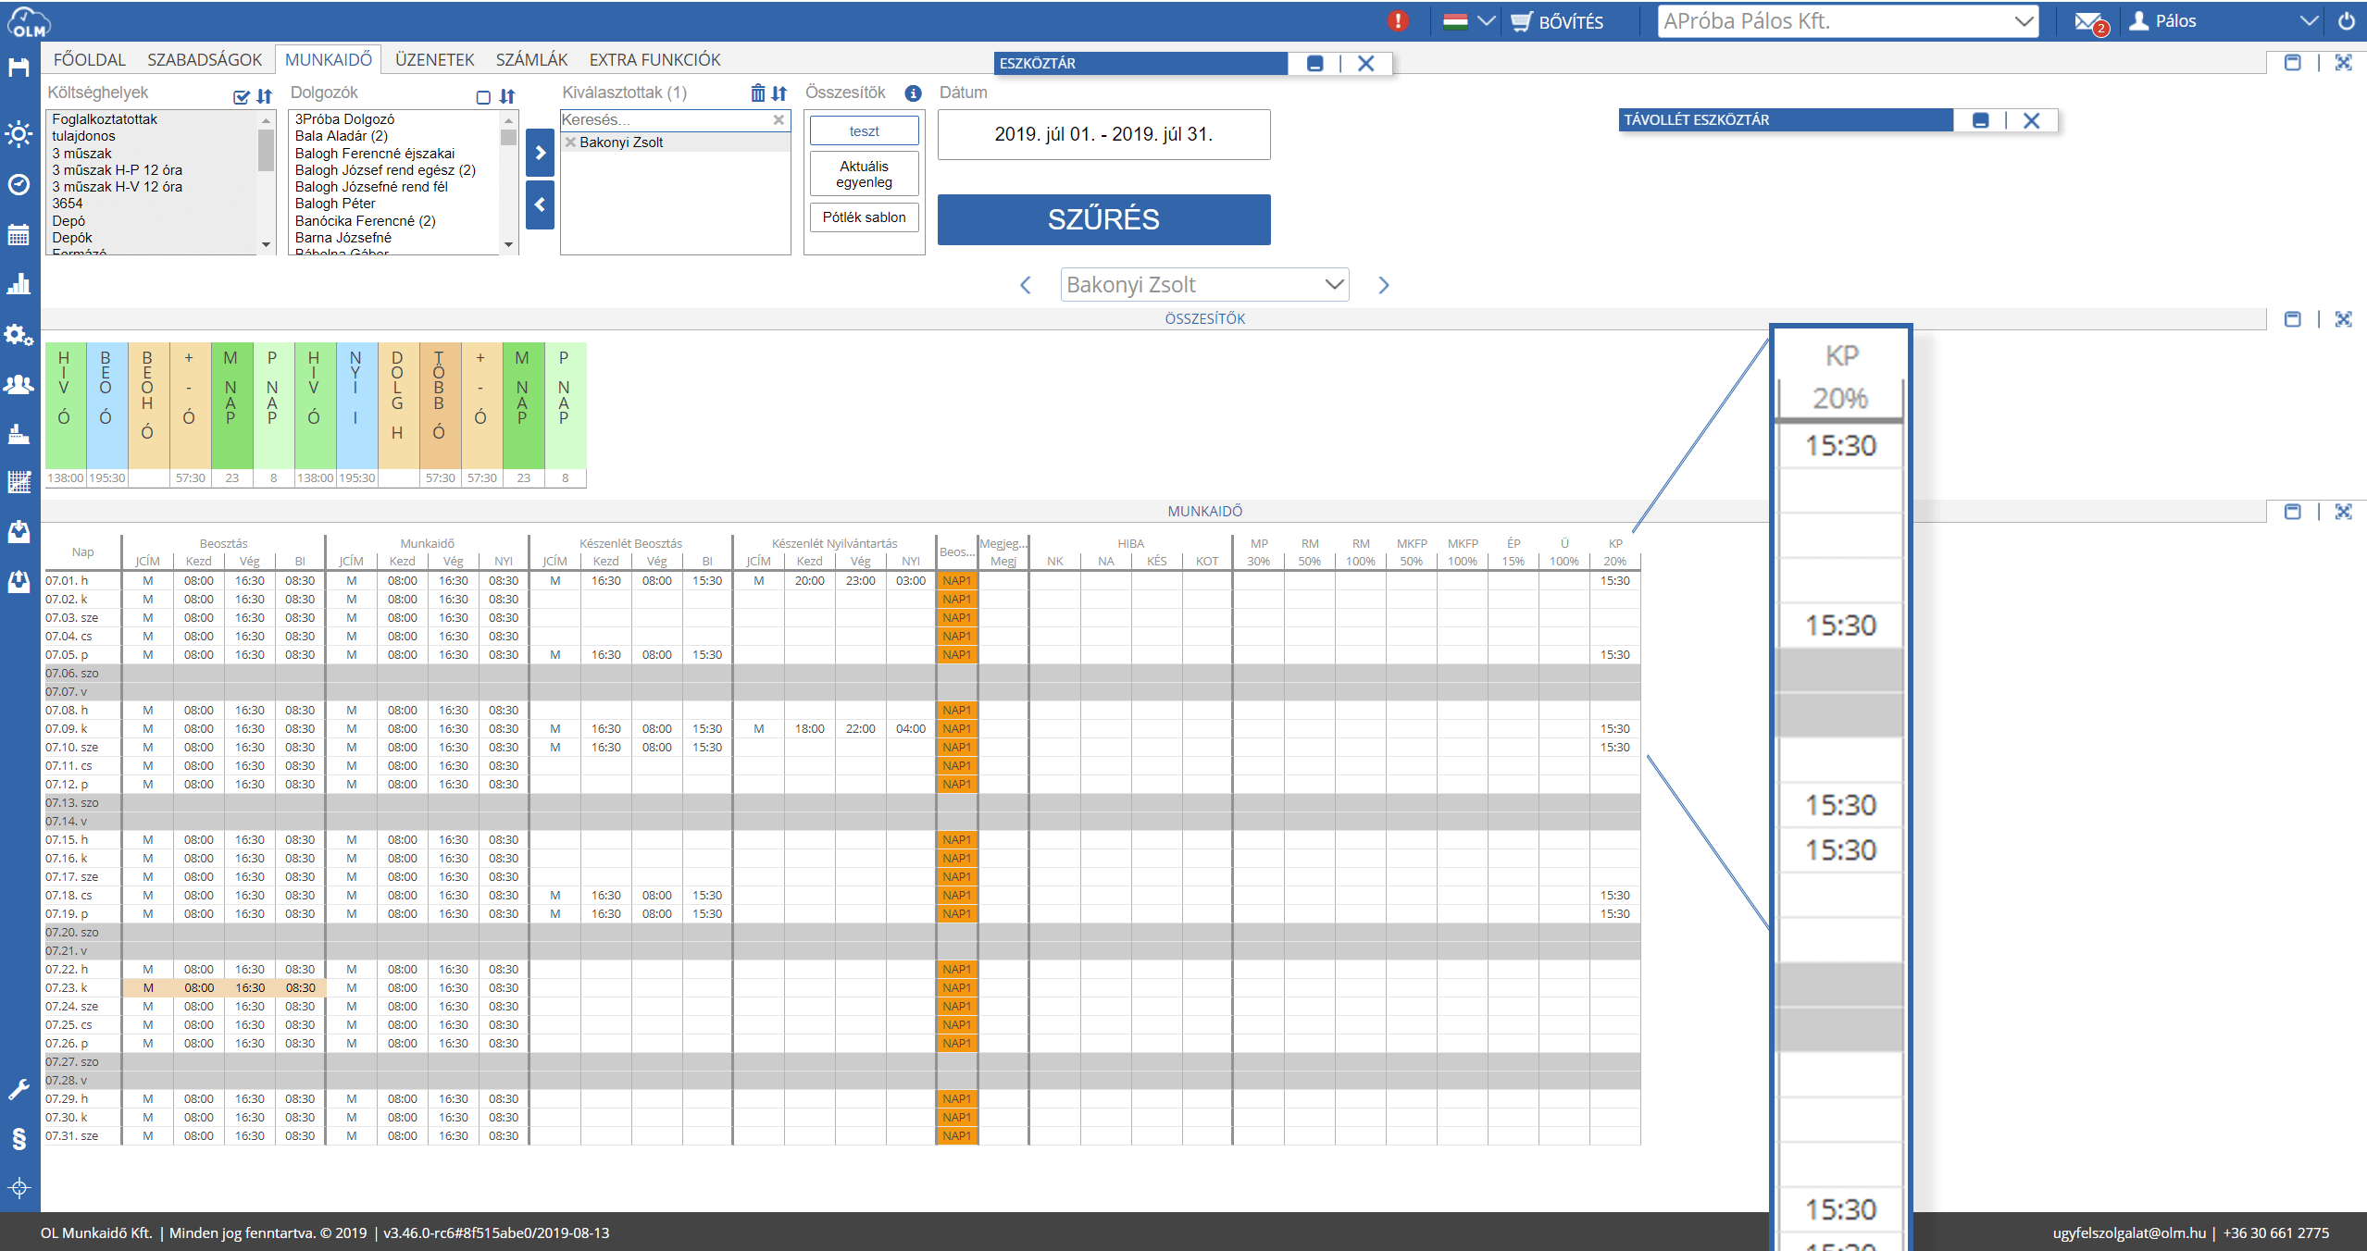Switch to SZABADSÁGOK tab

205,60
